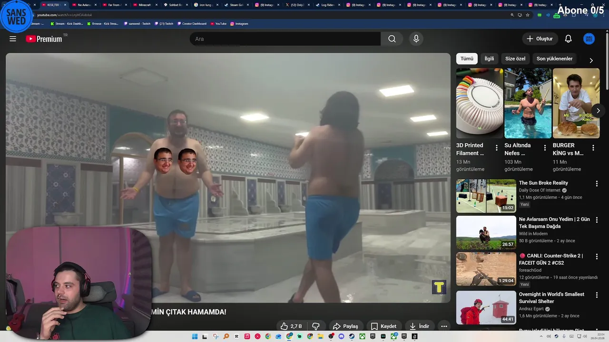Open foreachGod channel link

coord(530,270)
